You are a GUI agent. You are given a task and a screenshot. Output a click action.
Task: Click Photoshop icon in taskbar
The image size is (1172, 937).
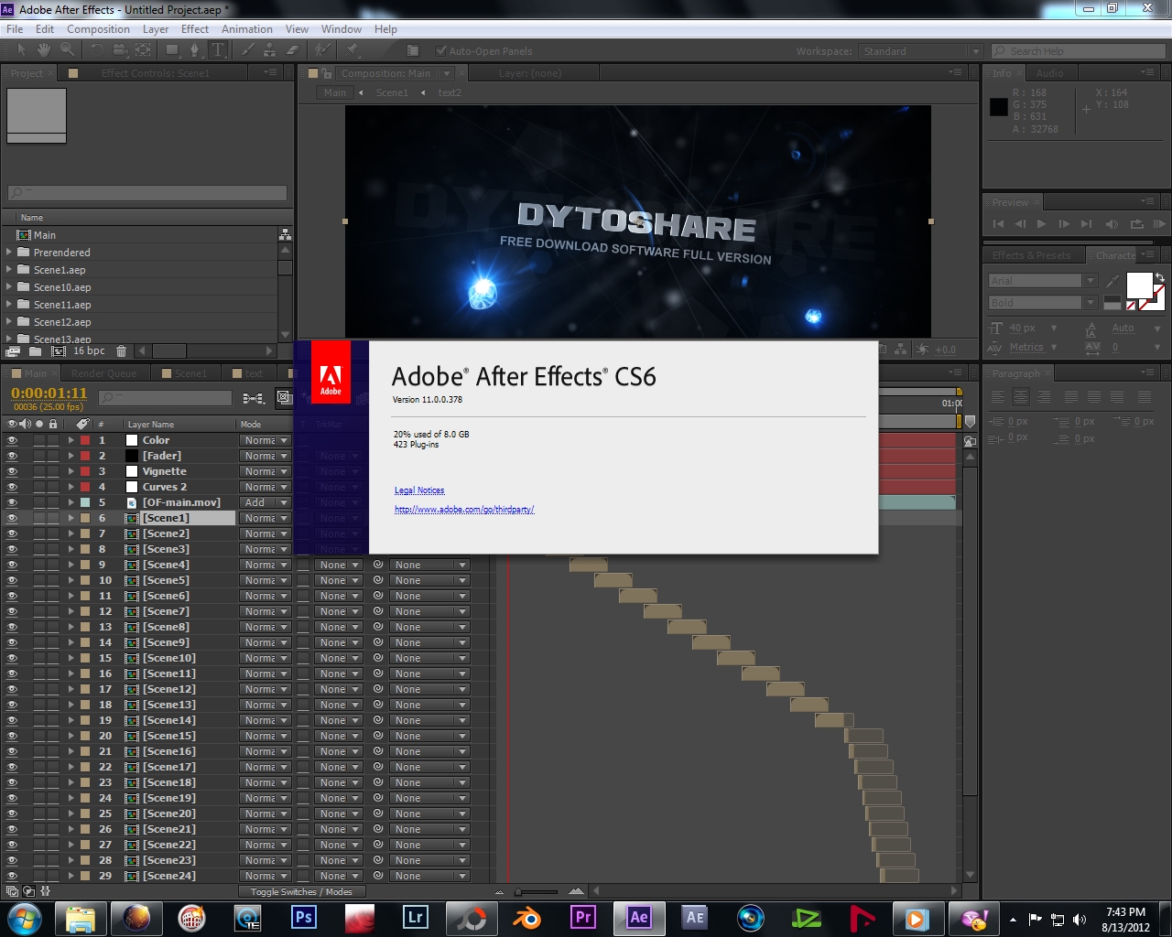click(303, 918)
